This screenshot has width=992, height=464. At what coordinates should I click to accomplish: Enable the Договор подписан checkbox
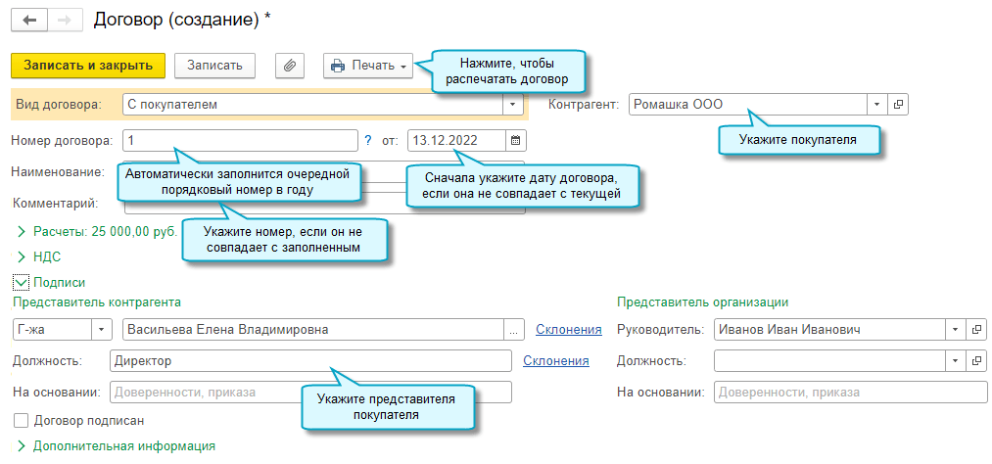click(x=22, y=421)
